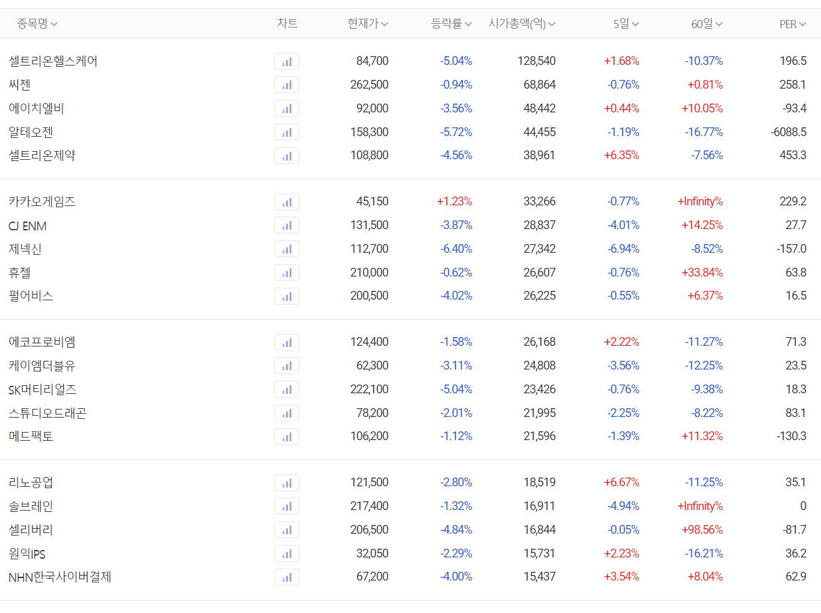Select 에코프로비엠 stock name
The image size is (821, 613).
(42, 342)
